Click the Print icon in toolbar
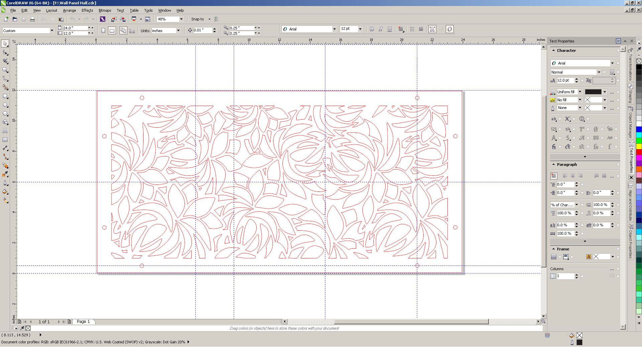The image size is (642, 347). 32,19
